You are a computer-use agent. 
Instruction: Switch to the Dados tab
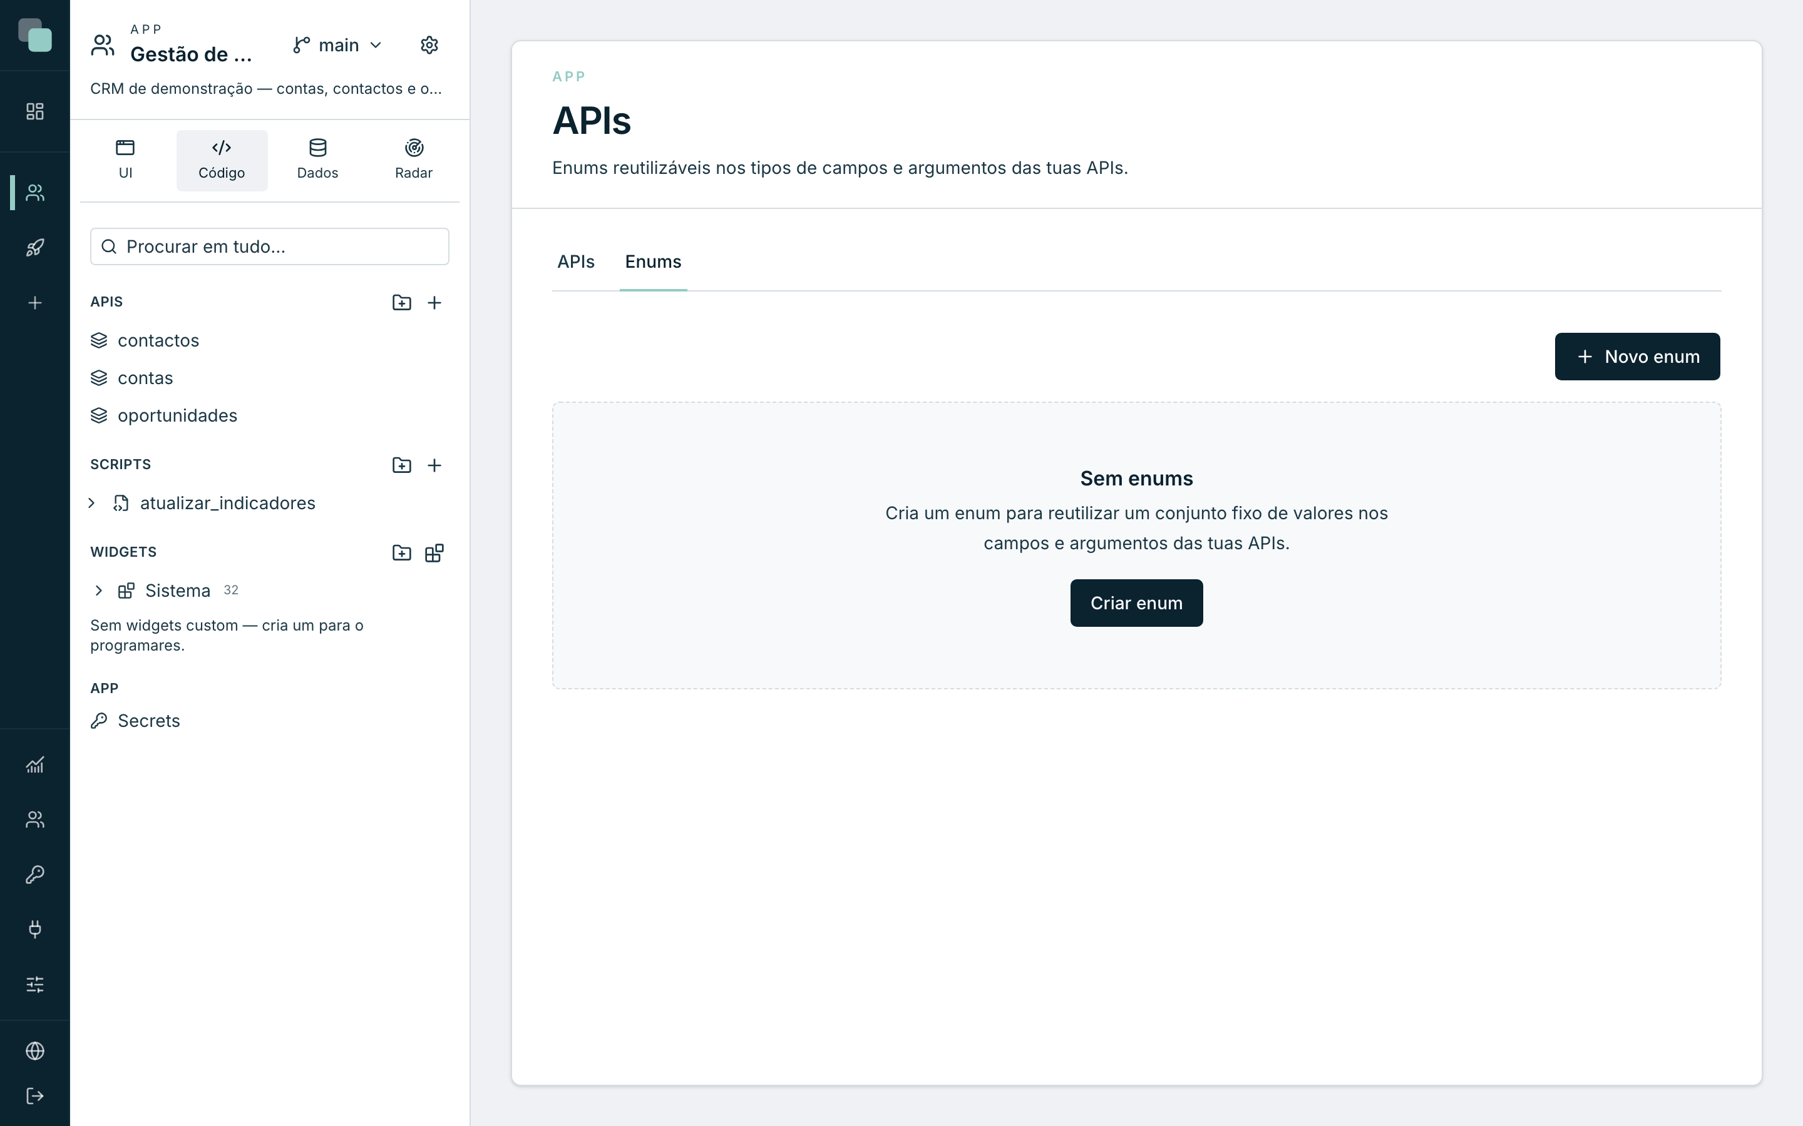click(x=318, y=160)
